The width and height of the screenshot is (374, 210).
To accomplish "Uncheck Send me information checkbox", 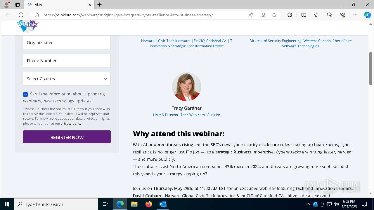I will pos(25,94).
